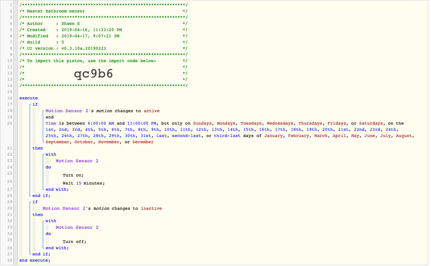Click the Author 'Shawn S' comment line
Image resolution: width=431 pixels, height=266 pixels.
pyautogui.click(x=103, y=24)
